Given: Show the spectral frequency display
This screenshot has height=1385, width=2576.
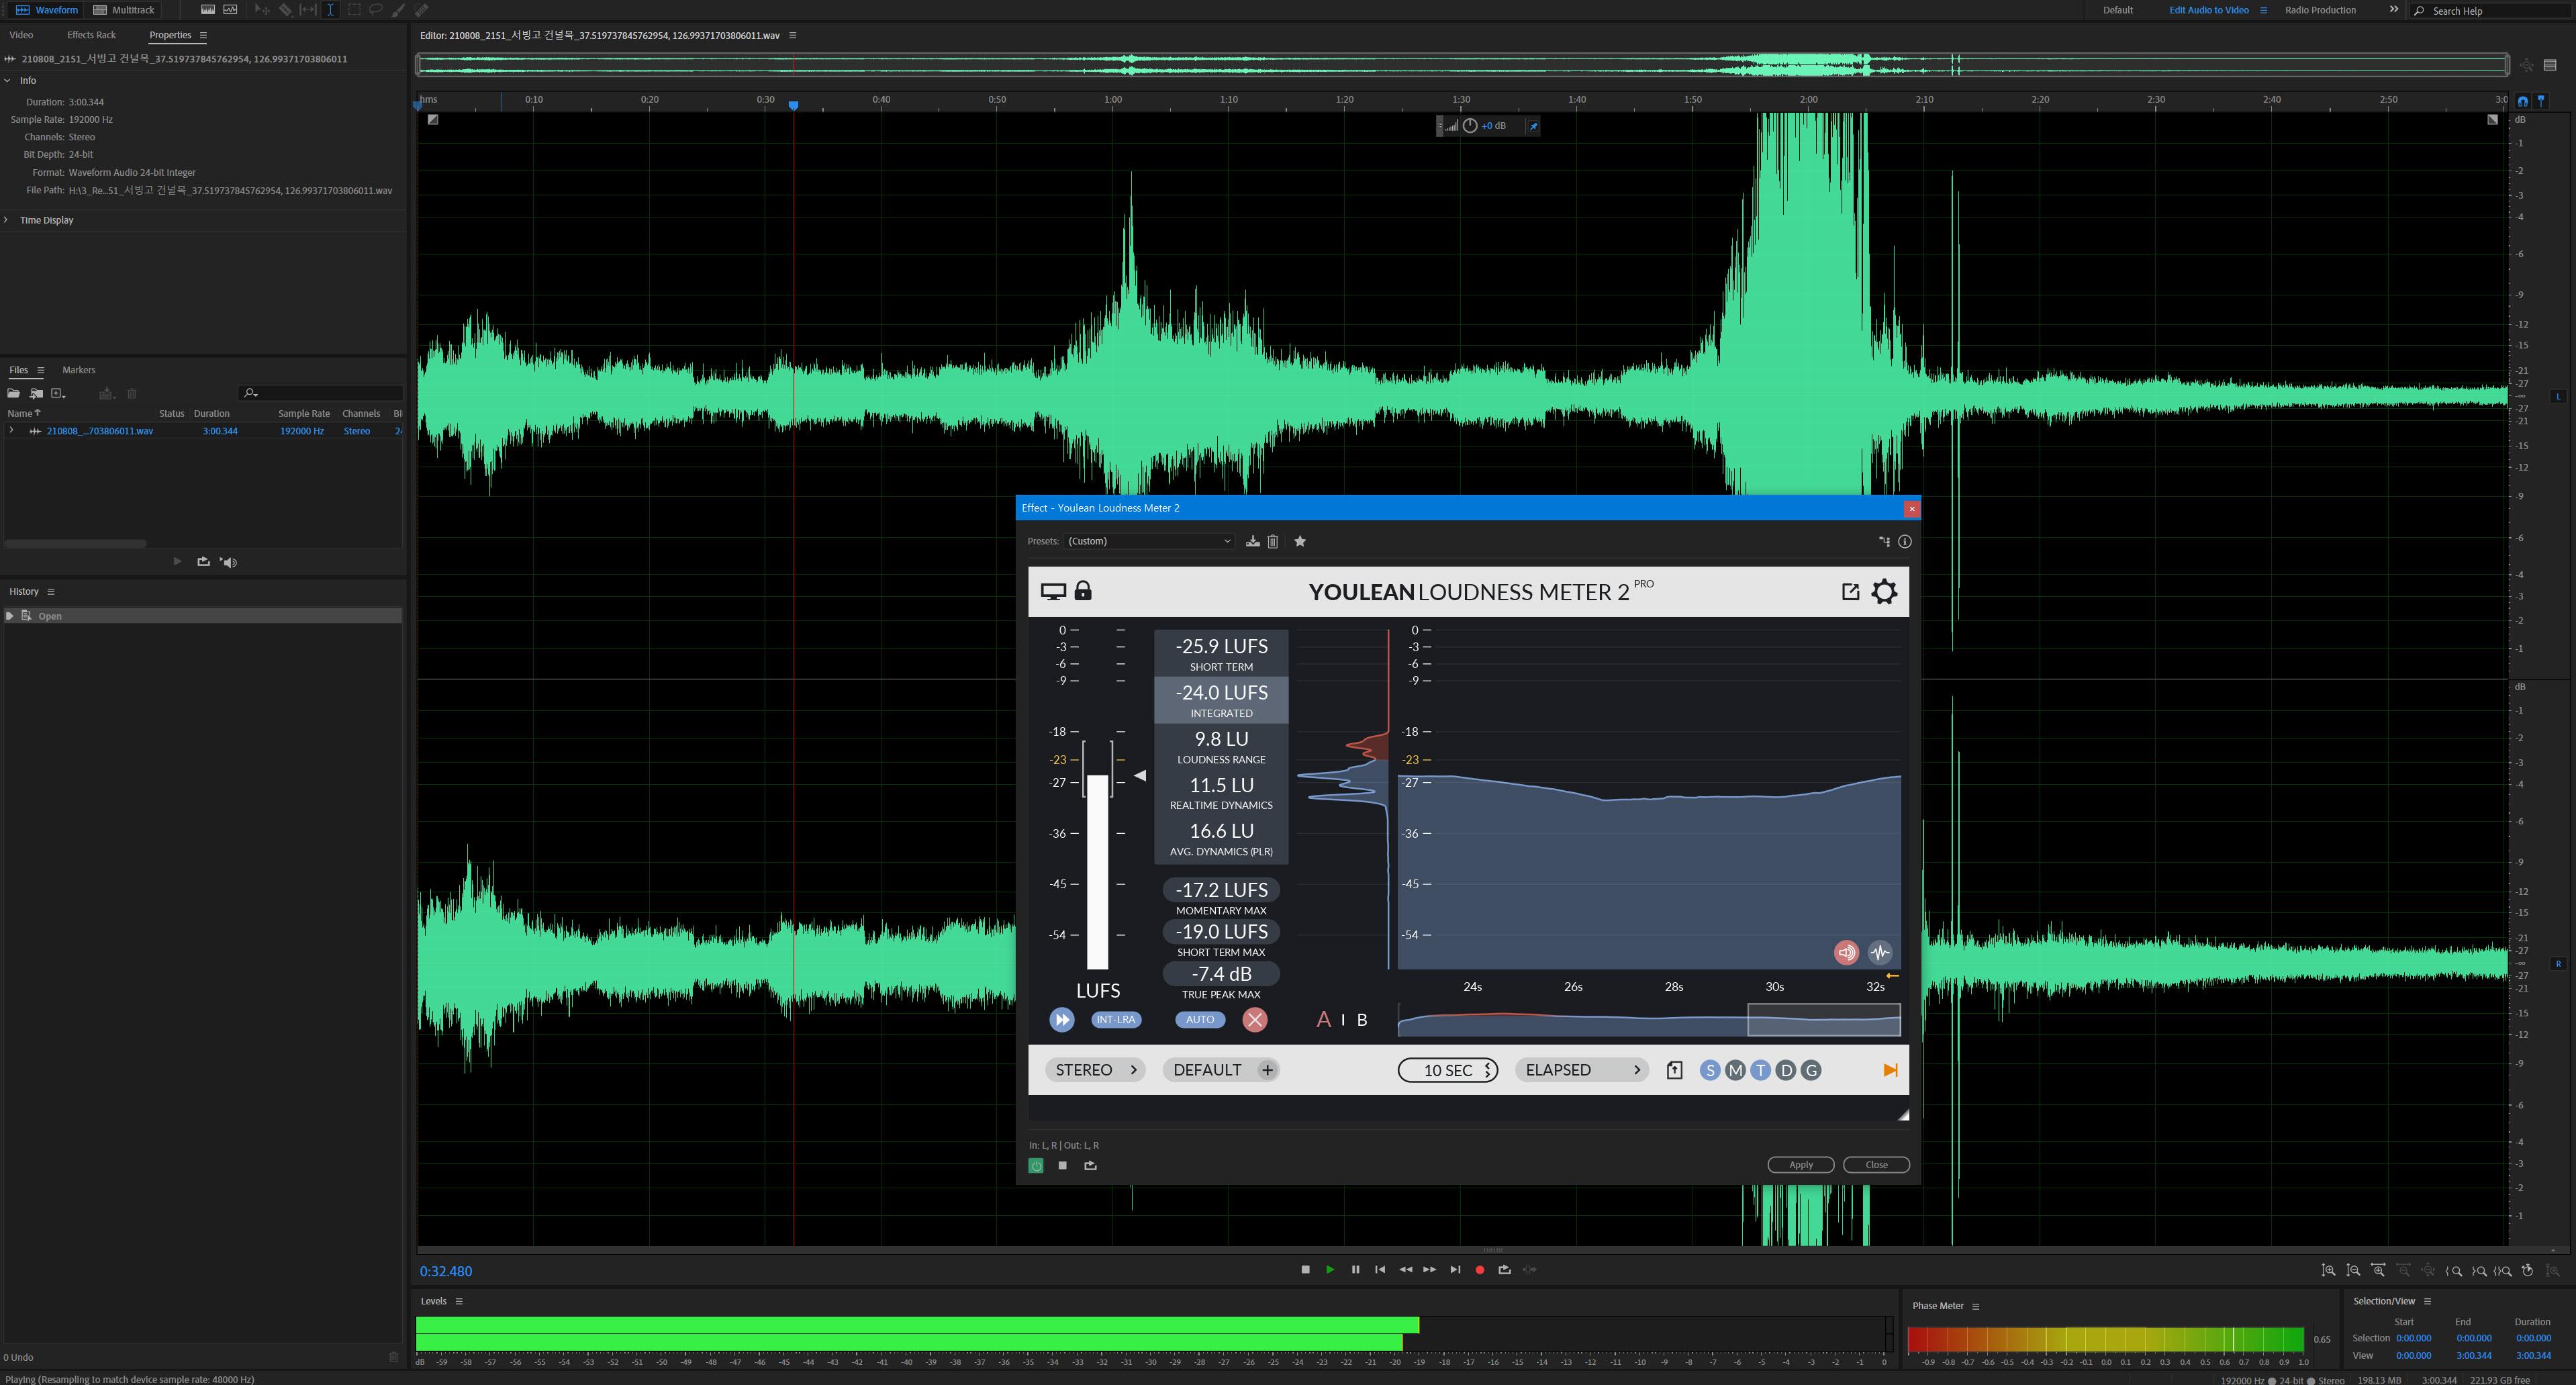Looking at the screenshot, I should (207, 10).
